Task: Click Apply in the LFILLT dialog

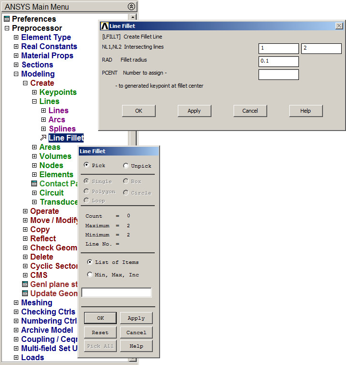Action: 194,111
